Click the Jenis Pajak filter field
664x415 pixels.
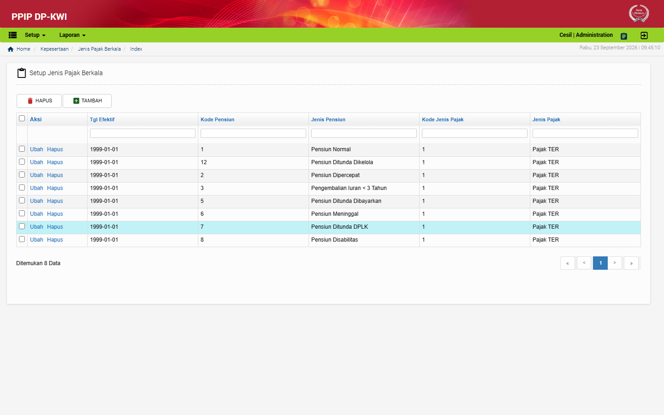[585, 133]
